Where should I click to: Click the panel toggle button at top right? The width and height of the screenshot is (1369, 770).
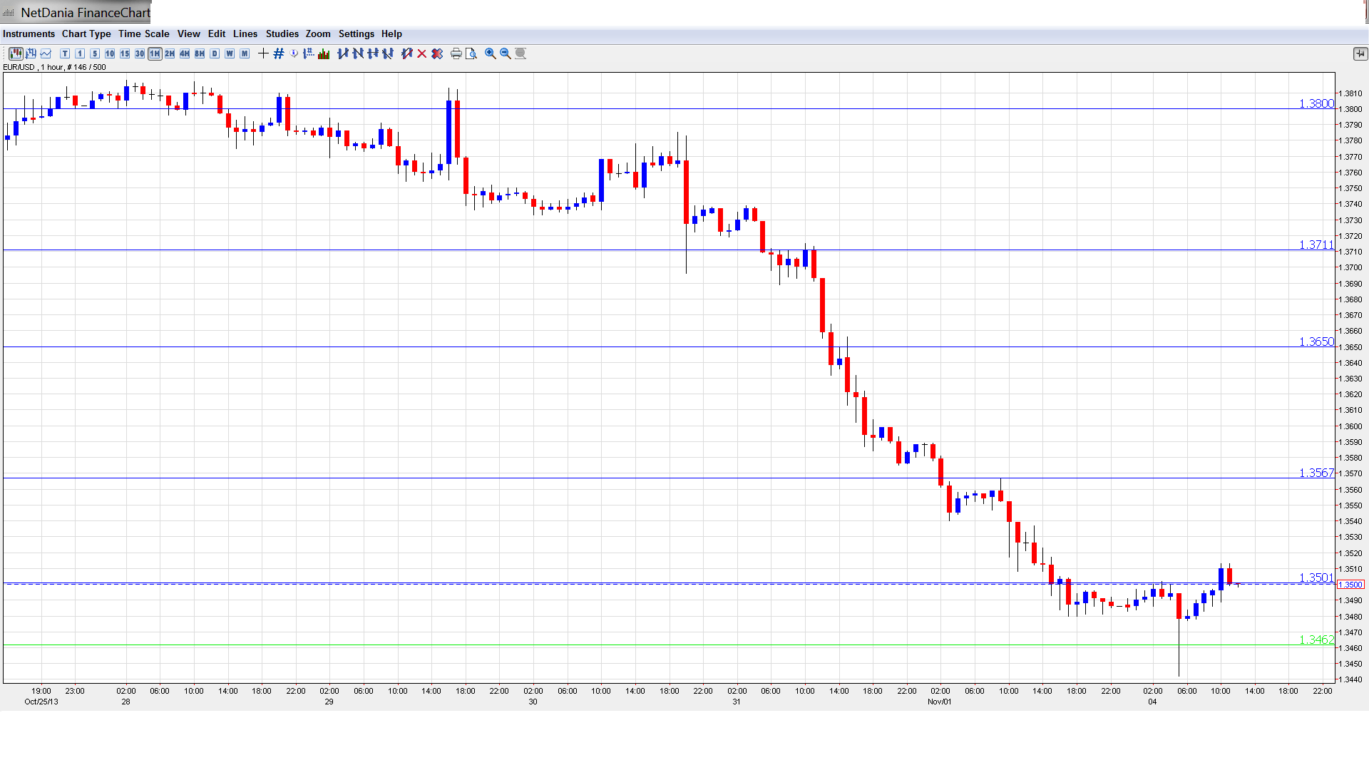(1360, 53)
